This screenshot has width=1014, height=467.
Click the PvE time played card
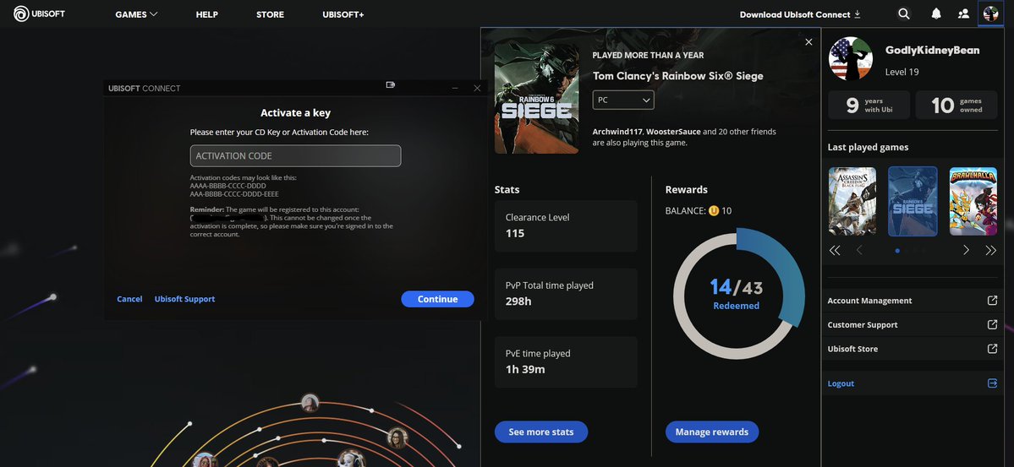click(566, 361)
